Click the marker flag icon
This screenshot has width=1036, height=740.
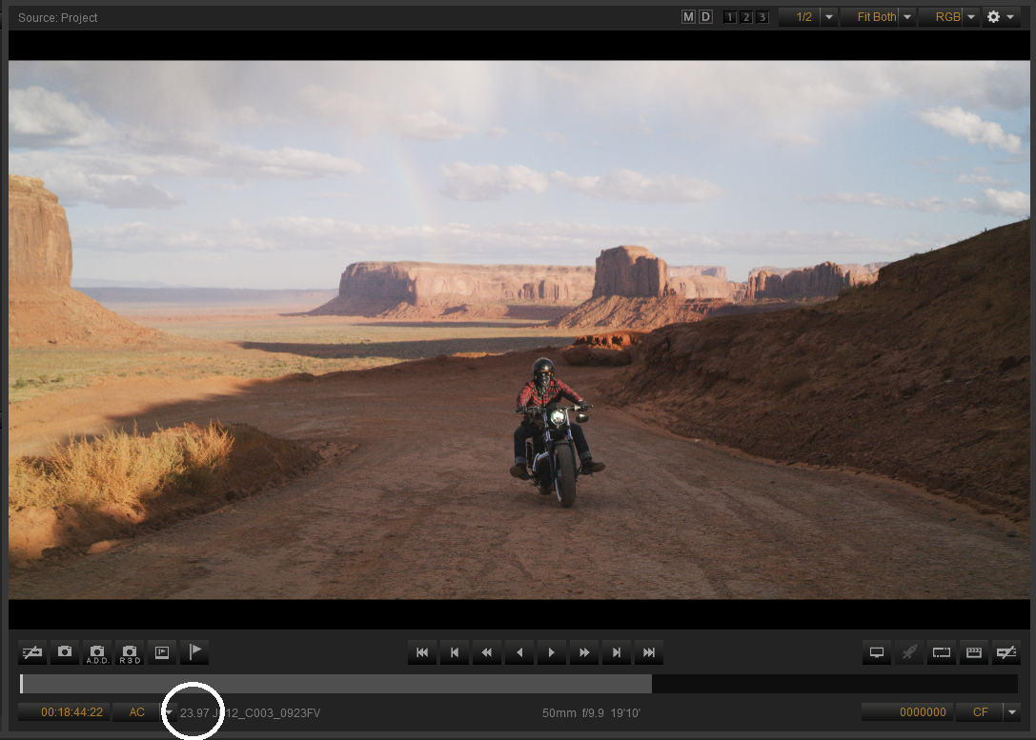click(195, 652)
